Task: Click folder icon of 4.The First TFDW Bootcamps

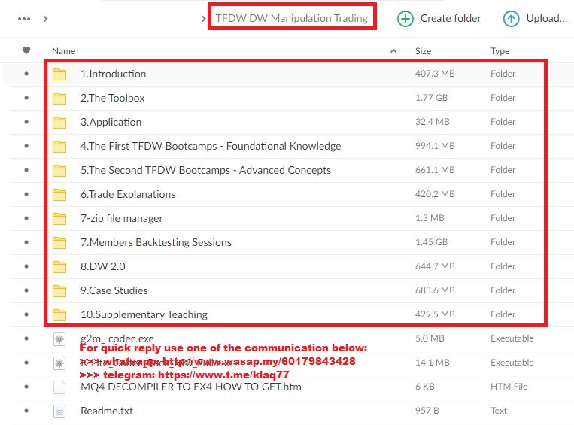Action: 59,147
